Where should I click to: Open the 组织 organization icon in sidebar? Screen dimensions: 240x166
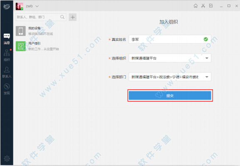pos(7,55)
